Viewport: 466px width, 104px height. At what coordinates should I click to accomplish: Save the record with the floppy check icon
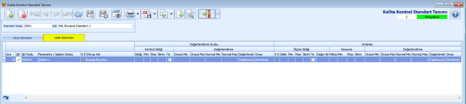click(x=91, y=14)
